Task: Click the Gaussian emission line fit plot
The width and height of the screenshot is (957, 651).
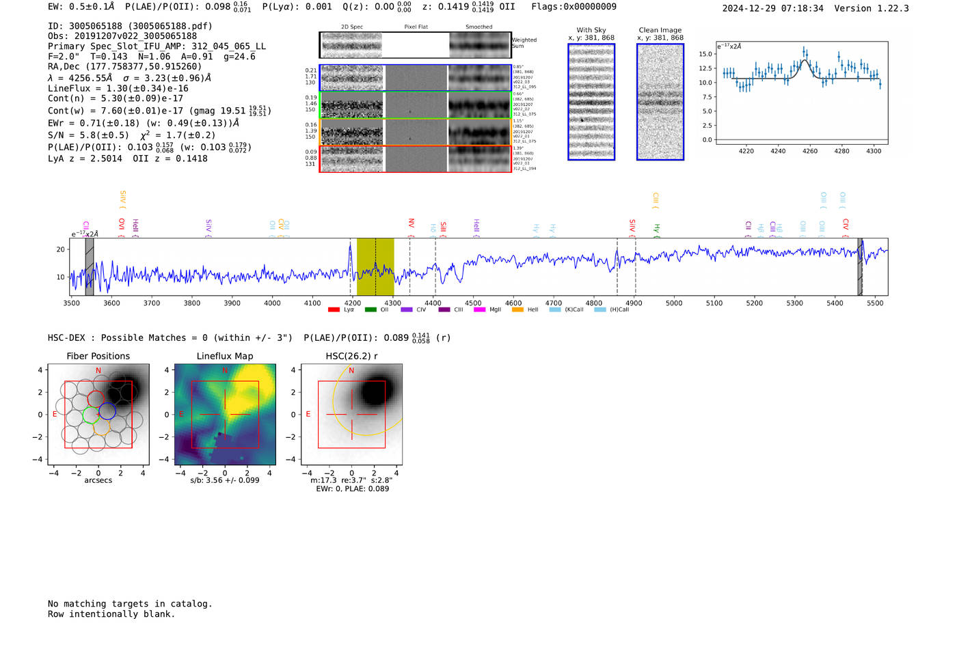Action: coord(802,93)
